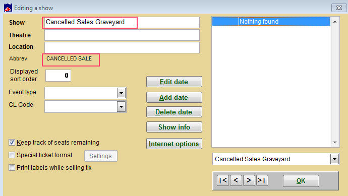
Task: Open Show info
Action: (x=174, y=127)
